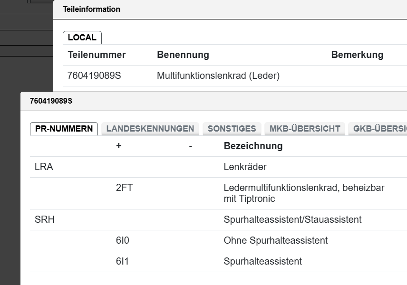The image size is (407, 285).
Task: Open the PR-NUMMERN tab
Action: (x=64, y=129)
